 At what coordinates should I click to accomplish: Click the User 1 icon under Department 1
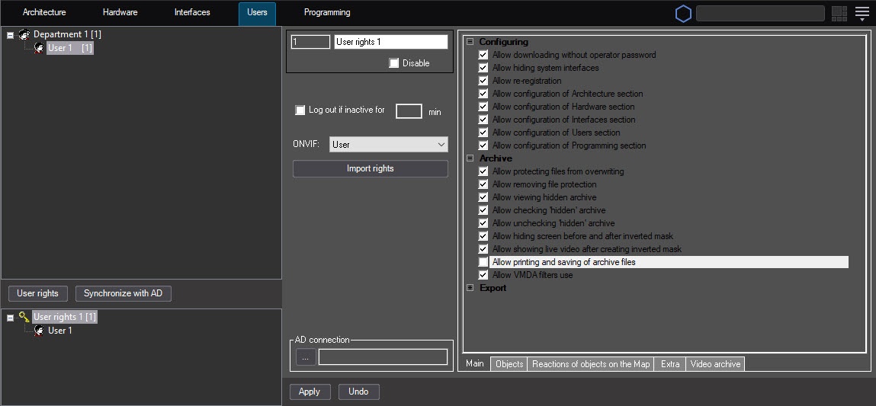(x=39, y=48)
